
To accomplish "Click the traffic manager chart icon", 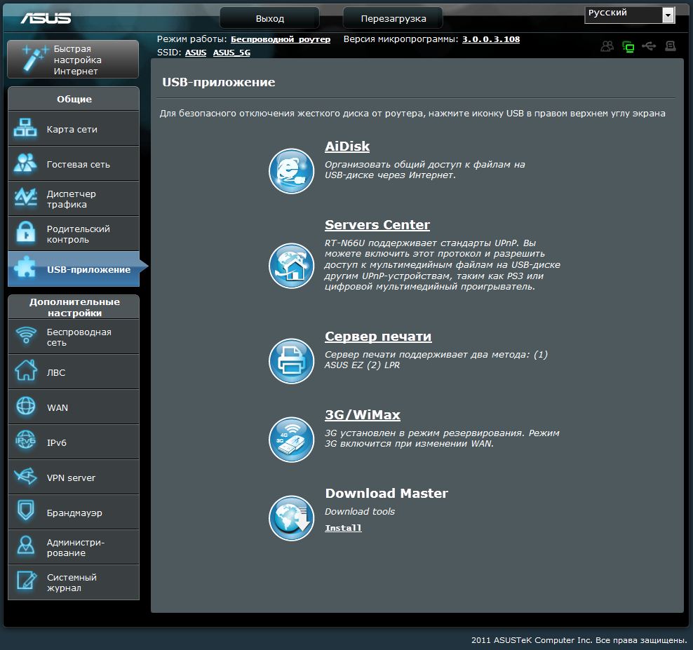I will click(26, 197).
